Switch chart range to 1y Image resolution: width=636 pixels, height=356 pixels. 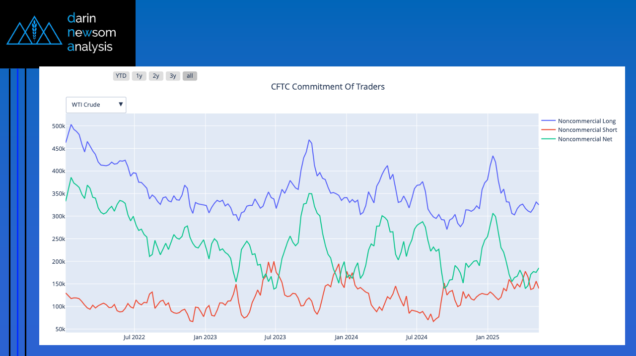pos(139,76)
